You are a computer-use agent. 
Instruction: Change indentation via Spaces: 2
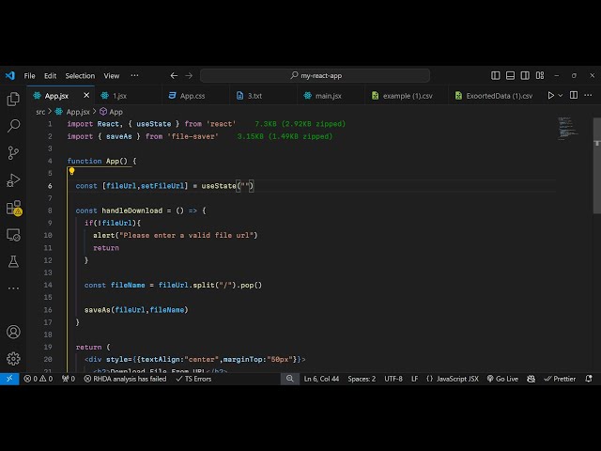click(x=361, y=379)
